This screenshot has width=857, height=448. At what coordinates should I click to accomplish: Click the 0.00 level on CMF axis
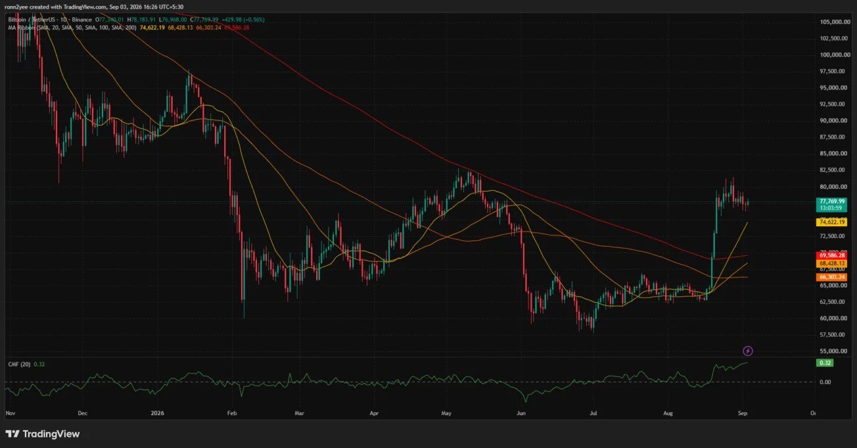tap(825, 382)
